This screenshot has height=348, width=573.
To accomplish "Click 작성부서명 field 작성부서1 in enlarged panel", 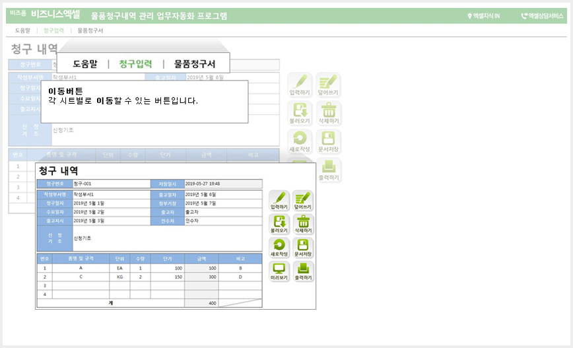I will [x=112, y=194].
